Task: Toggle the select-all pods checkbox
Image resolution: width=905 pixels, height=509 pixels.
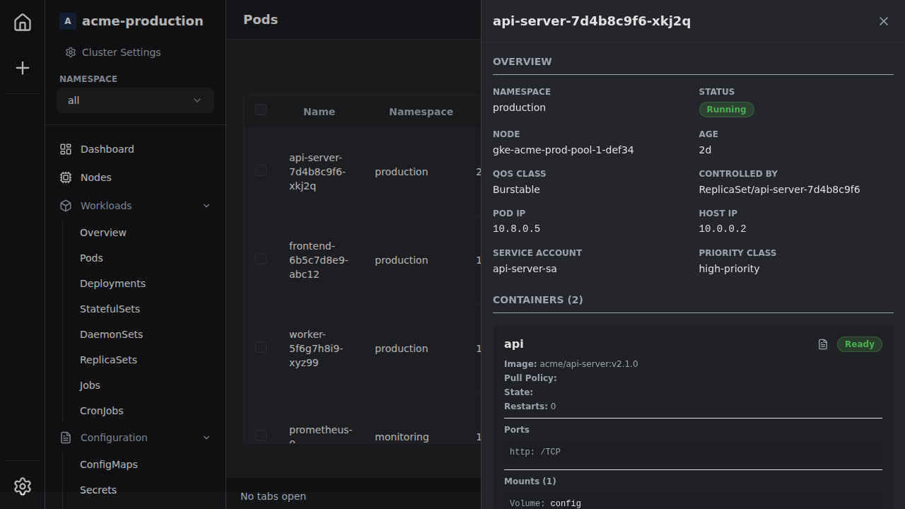Action: (x=261, y=110)
